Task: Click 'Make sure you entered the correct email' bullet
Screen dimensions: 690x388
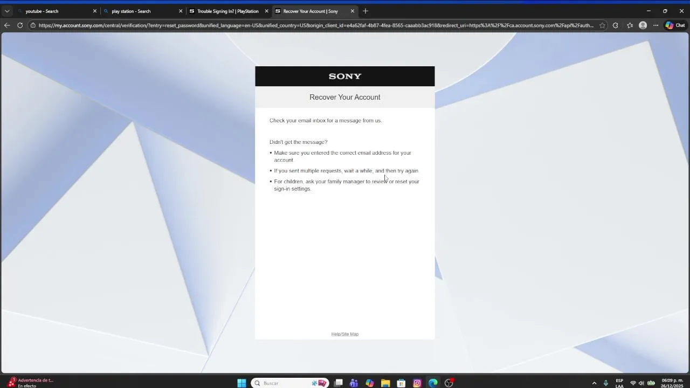Action: 343,156
